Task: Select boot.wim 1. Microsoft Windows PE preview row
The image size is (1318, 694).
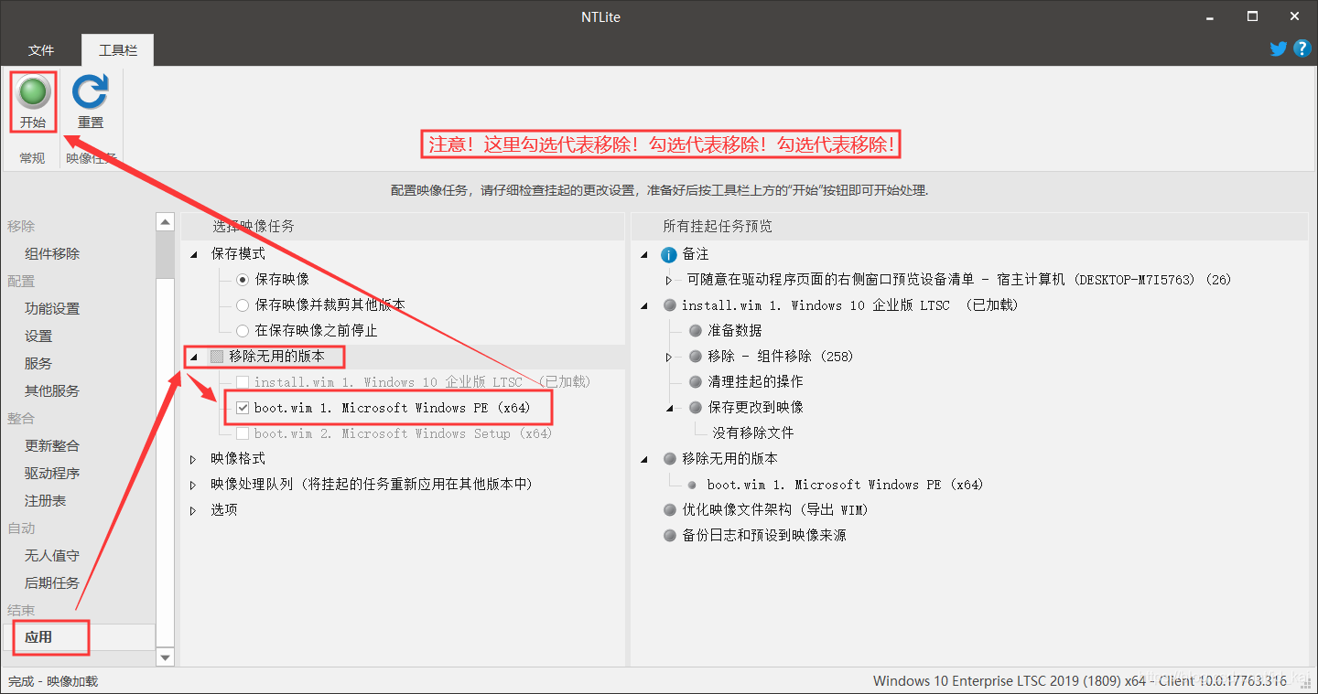Action: (x=845, y=485)
